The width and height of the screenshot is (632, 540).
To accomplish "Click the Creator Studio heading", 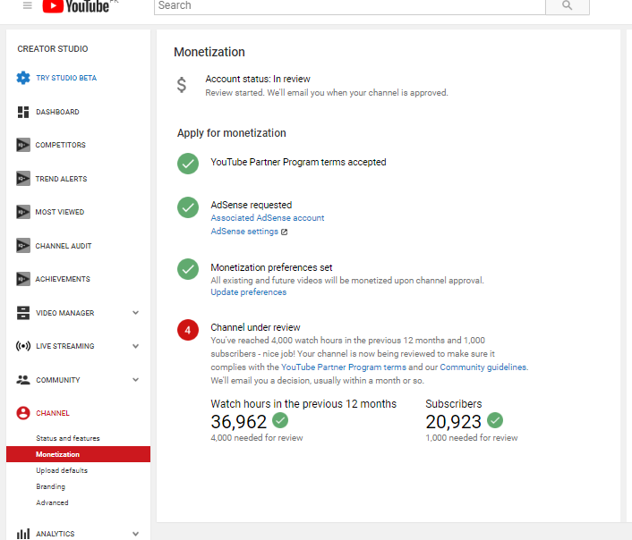I will click(x=53, y=48).
